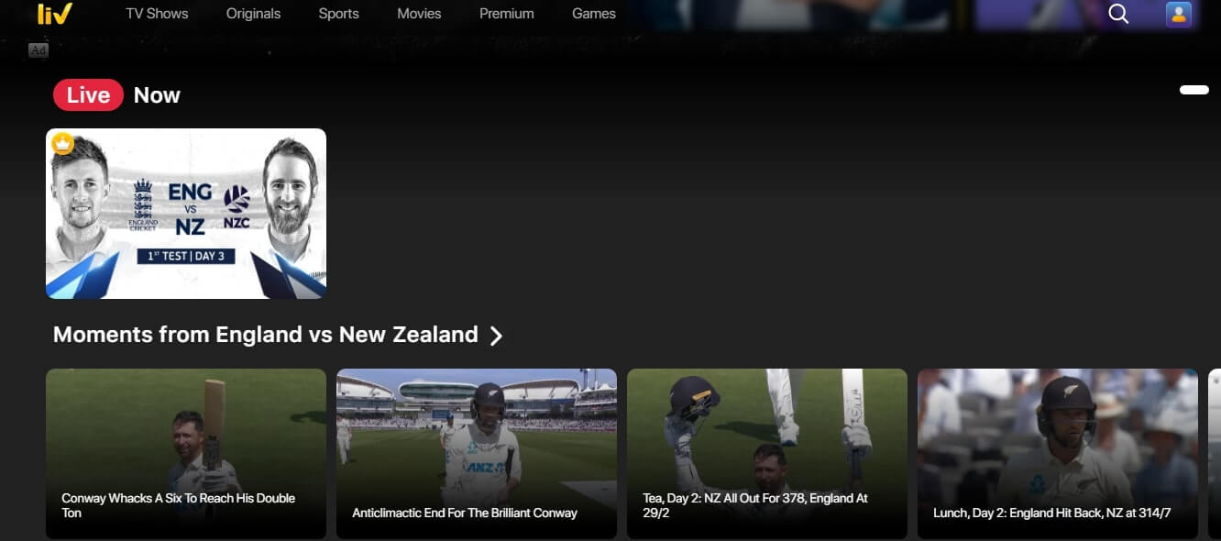Expand Moments from England vs New Zealand chevron
The image size is (1221, 541).
pos(496,336)
